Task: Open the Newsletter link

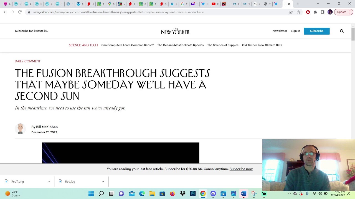Action: point(280,31)
